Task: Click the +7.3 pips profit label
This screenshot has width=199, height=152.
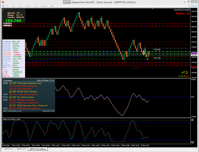Action: pos(184,73)
